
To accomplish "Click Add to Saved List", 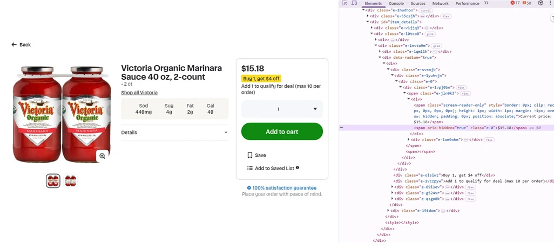I will tap(274, 168).
